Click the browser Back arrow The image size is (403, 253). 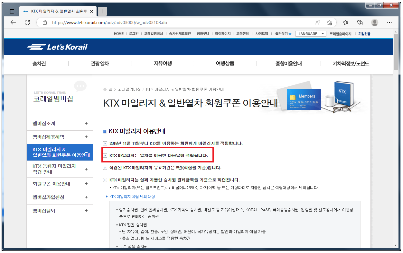click(x=13, y=22)
